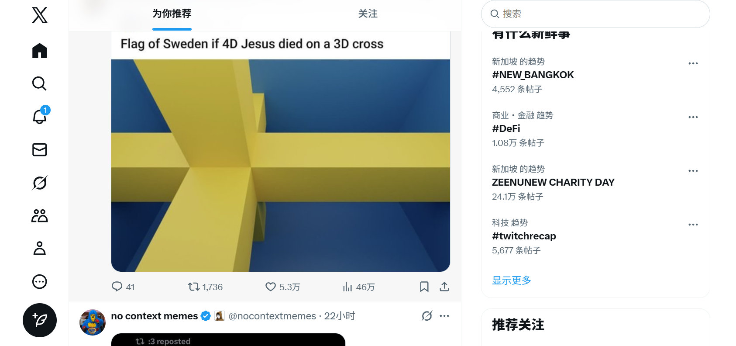
Task: Open options for #NEW_BANGKOK trend
Action: [x=693, y=63]
